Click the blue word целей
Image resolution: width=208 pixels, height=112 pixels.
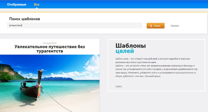[x=125, y=51]
